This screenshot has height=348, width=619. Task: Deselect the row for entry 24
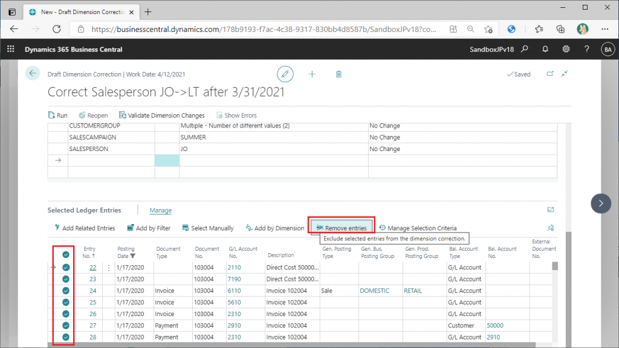(x=66, y=291)
